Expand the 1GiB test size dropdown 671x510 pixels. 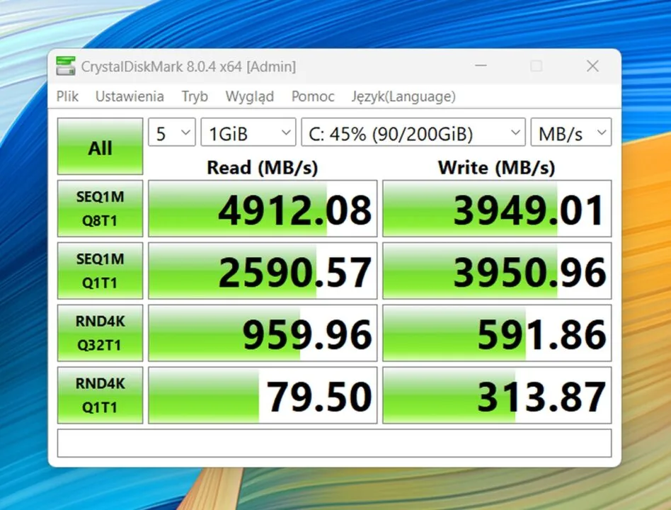(x=248, y=132)
